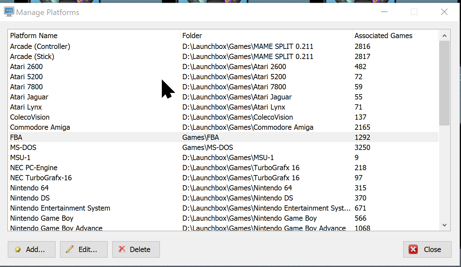Click the Nintendo DS folder path
The image size is (461, 267).
[238, 198]
